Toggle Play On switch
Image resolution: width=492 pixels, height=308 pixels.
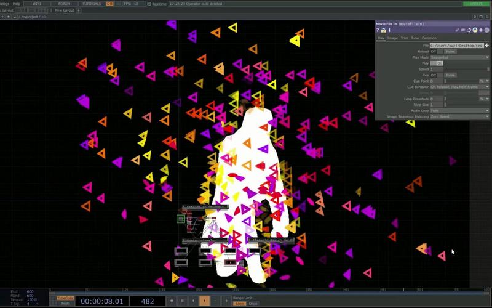[437, 63]
